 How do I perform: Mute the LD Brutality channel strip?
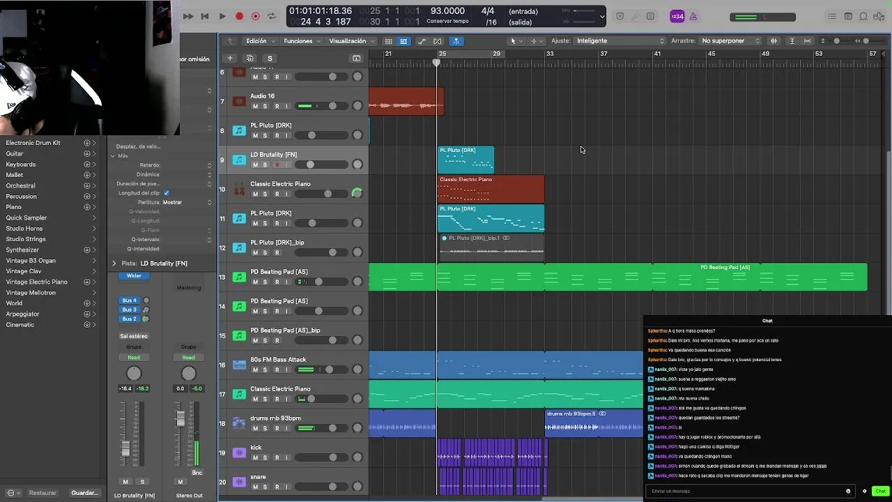tap(125, 482)
